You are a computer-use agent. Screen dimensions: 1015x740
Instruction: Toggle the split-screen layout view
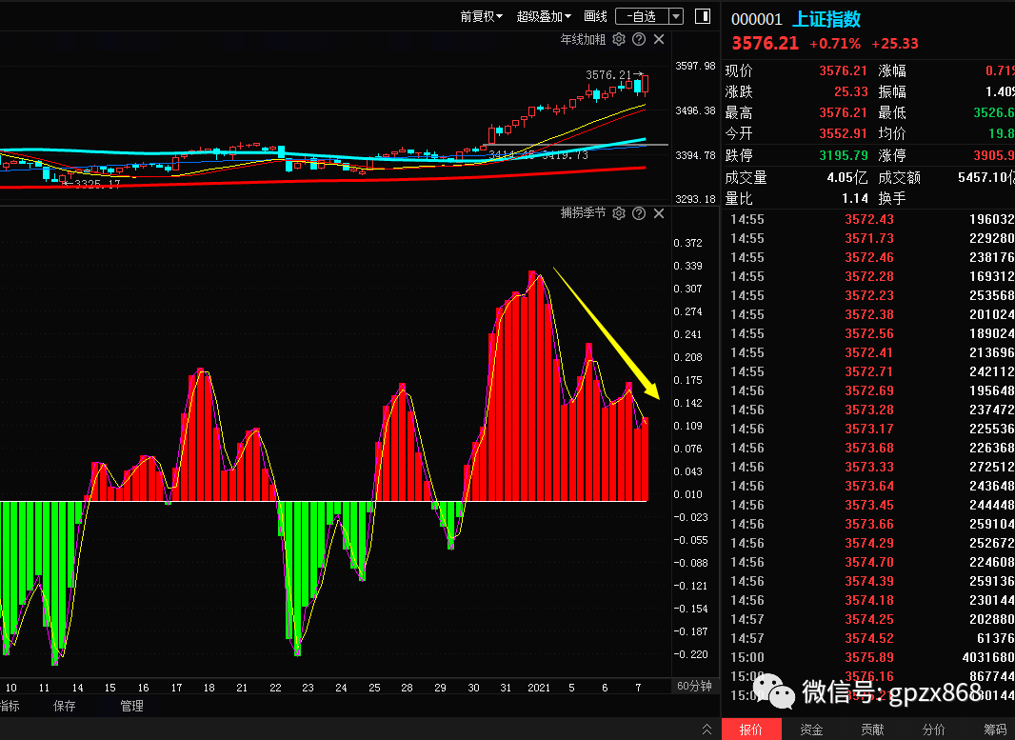coord(703,16)
